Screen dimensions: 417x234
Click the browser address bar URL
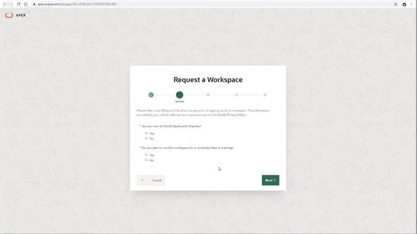click(77, 5)
